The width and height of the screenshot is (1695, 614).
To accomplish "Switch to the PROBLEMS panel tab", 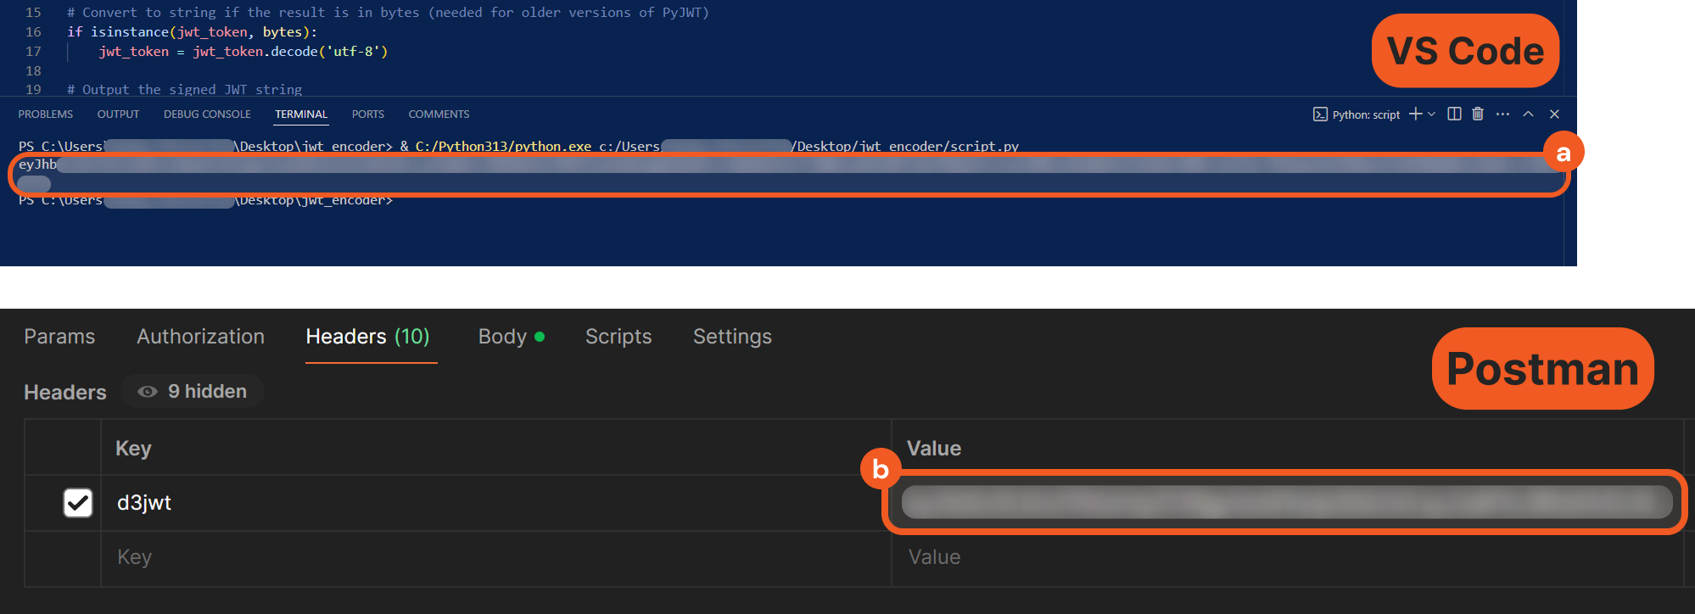I will pyautogui.click(x=46, y=114).
